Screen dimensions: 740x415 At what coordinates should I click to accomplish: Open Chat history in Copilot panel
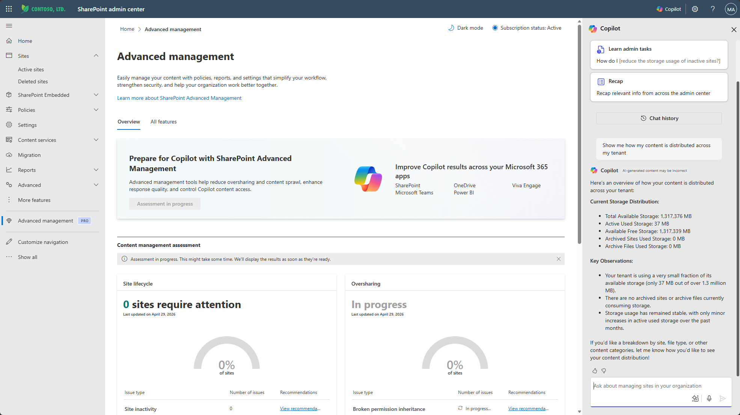[x=659, y=118]
